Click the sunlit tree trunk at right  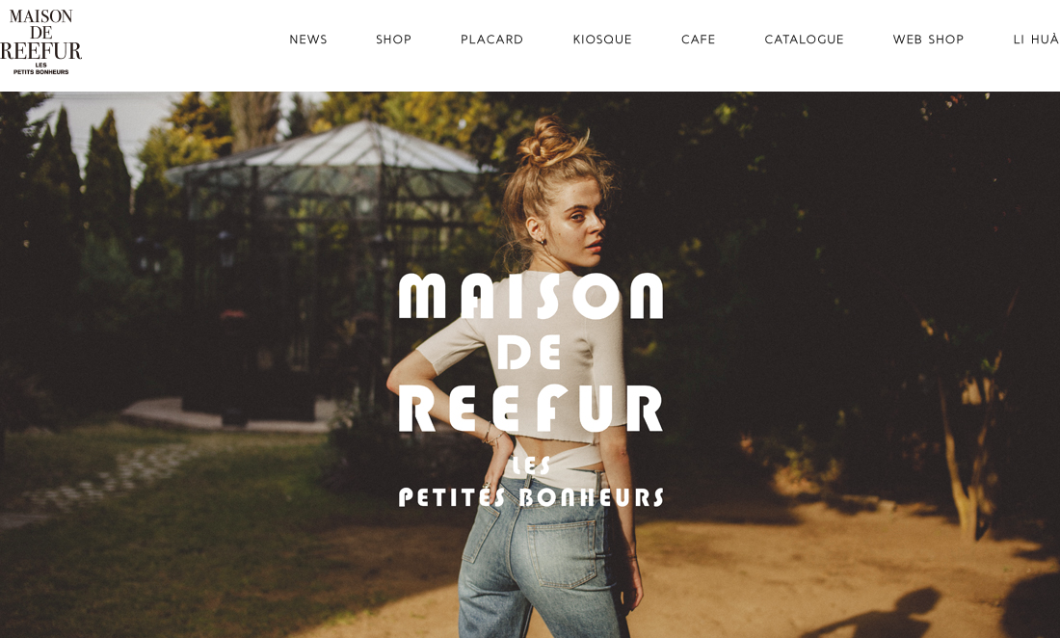[x=964, y=466]
